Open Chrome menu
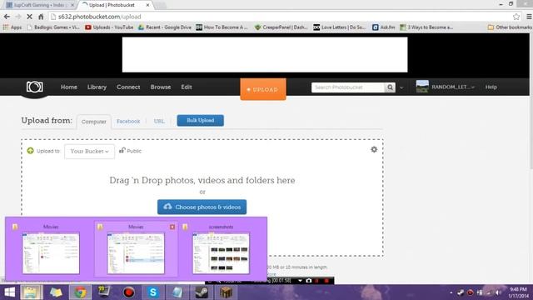 529,17
